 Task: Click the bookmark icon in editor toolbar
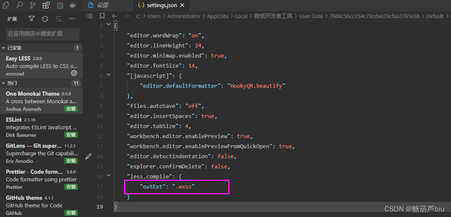[102, 16]
